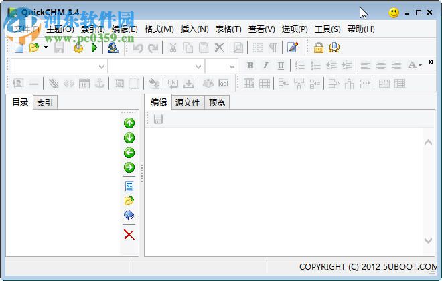Open the 插入(N) menu

point(194,29)
